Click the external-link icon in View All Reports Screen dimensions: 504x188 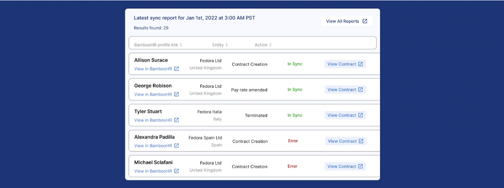[x=365, y=21]
